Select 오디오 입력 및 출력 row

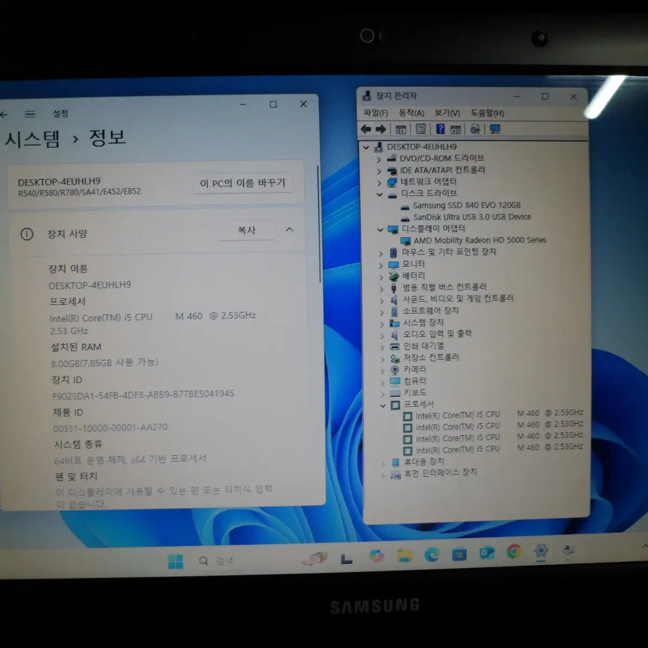(437, 334)
